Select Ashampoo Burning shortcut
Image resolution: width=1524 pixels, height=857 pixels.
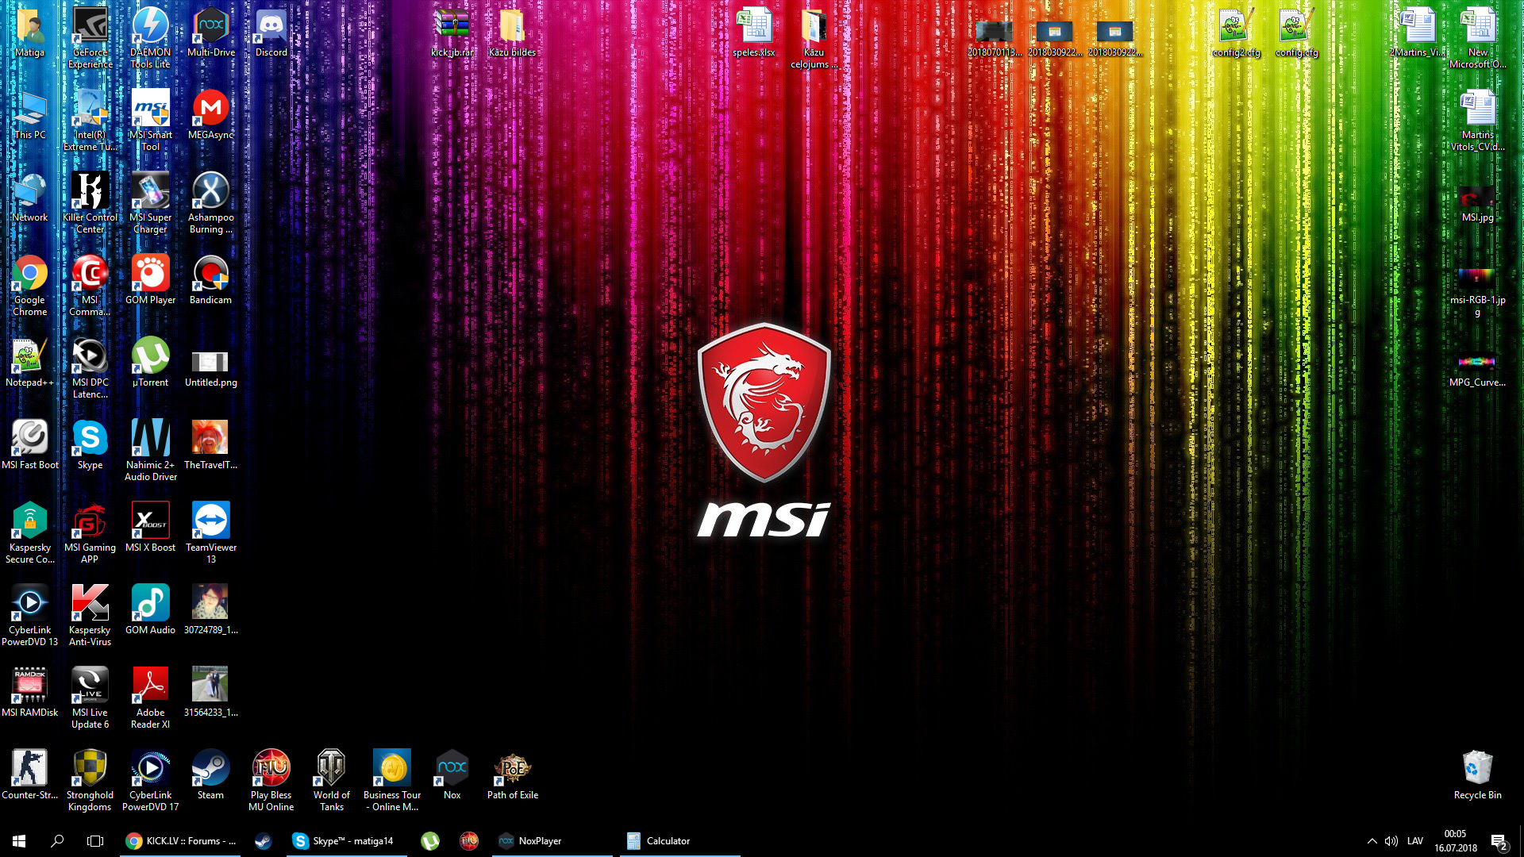(x=210, y=202)
